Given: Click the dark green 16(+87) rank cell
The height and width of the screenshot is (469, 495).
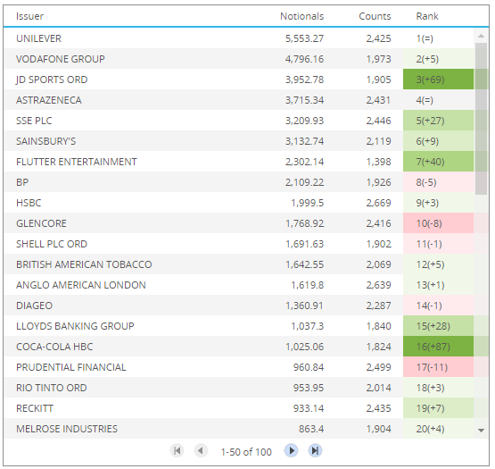Looking at the screenshot, I should pos(438,347).
